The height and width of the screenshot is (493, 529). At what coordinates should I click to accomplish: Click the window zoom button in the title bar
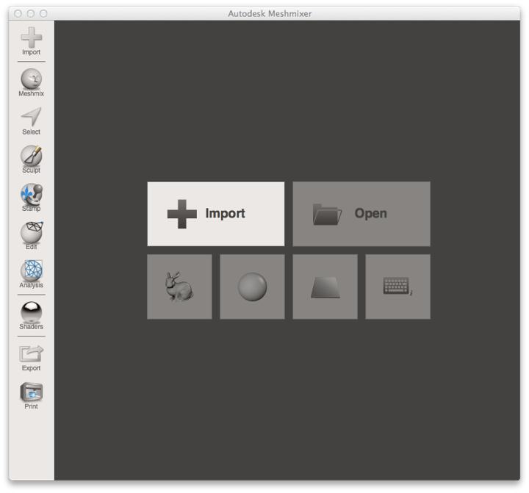coord(43,13)
